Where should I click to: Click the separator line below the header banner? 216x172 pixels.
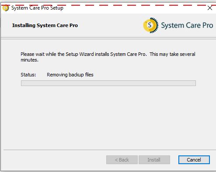[x=108, y=38]
